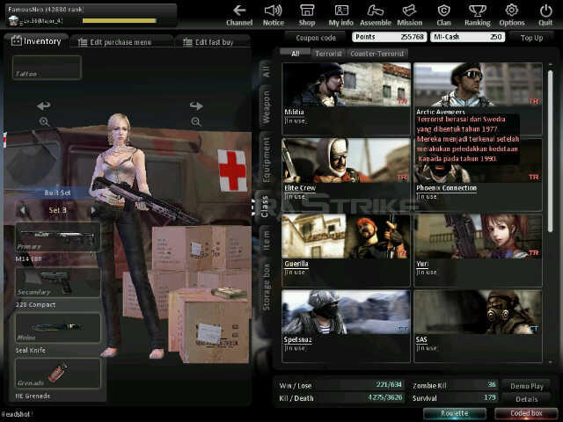
Task: Click the Coupon code button
Action: point(316,38)
